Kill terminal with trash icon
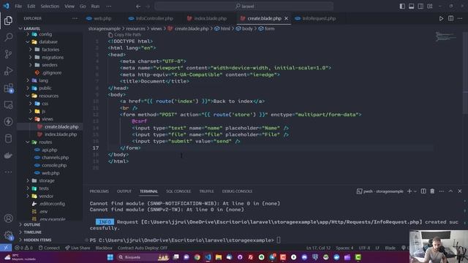468x263 pixels. coord(432,191)
